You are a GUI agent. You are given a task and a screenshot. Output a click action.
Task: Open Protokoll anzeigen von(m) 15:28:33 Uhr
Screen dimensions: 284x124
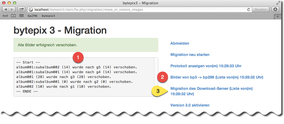206,66
